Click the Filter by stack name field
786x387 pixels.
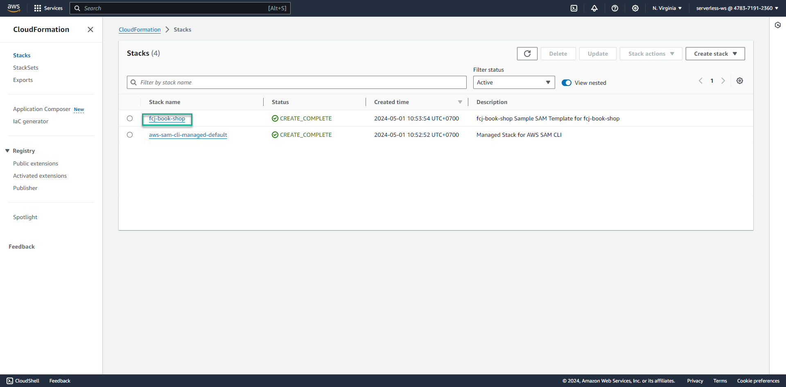pyautogui.click(x=297, y=82)
